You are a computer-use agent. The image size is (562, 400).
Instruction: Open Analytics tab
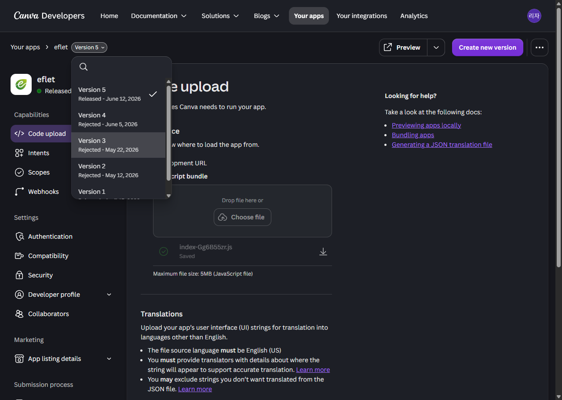coord(414,16)
